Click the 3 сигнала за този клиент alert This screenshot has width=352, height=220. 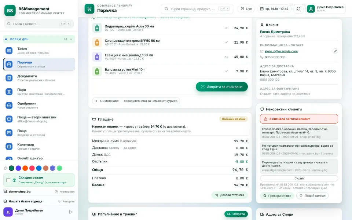point(299,119)
